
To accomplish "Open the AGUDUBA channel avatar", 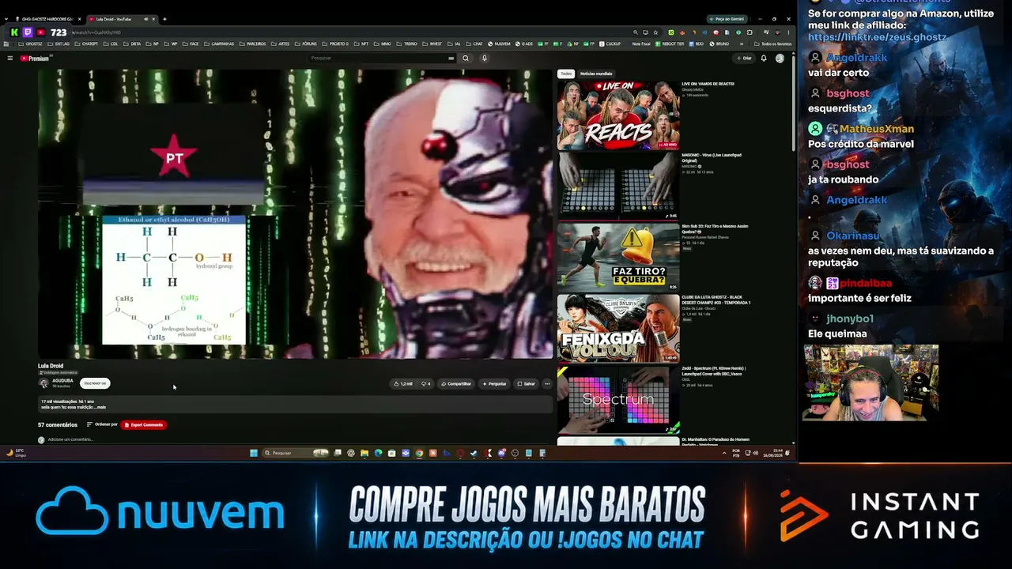I will point(44,383).
